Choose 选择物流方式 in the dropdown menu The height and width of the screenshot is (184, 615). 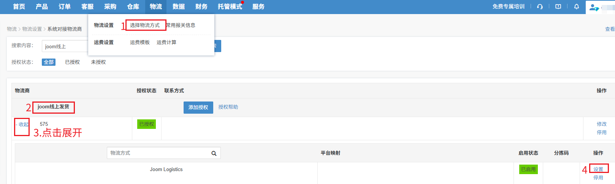(x=145, y=25)
